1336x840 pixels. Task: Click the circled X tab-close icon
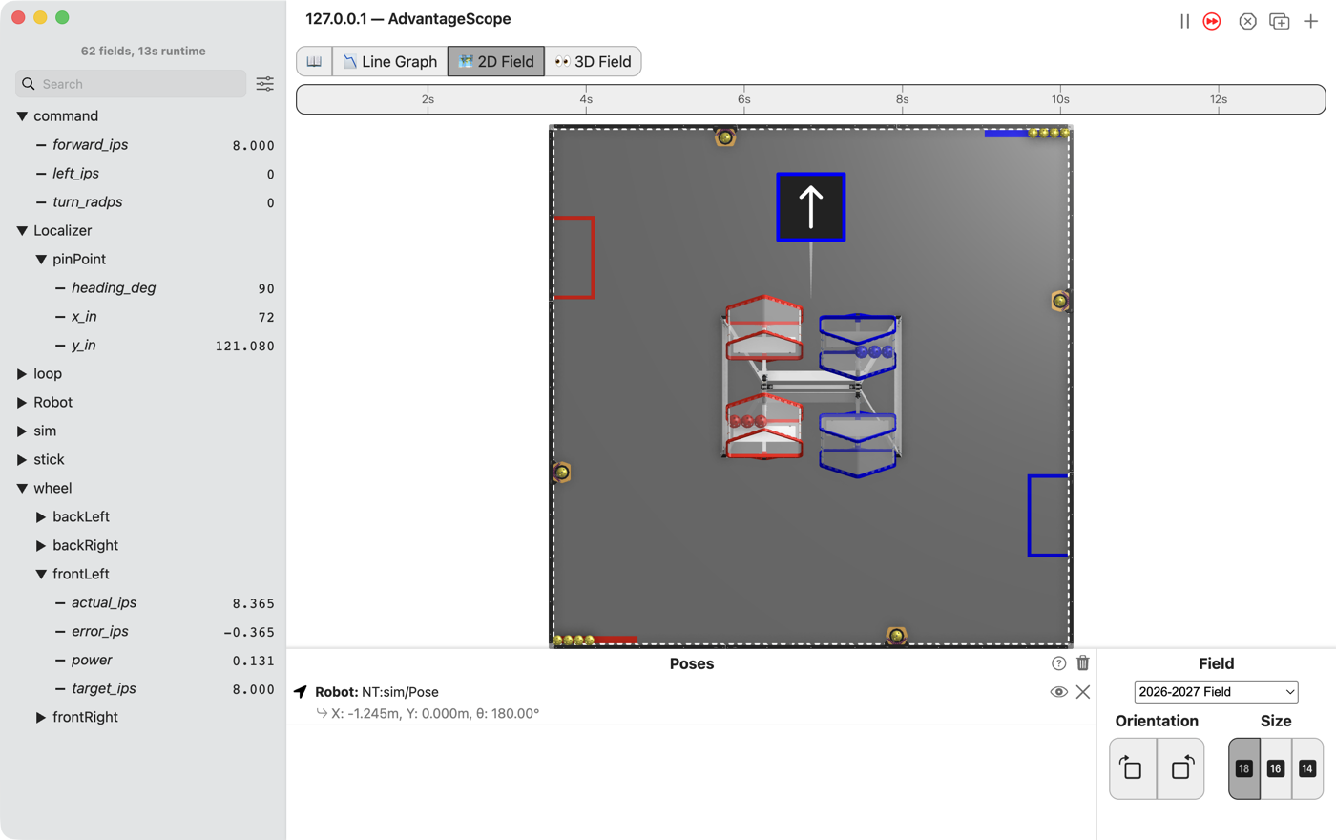[x=1247, y=21]
